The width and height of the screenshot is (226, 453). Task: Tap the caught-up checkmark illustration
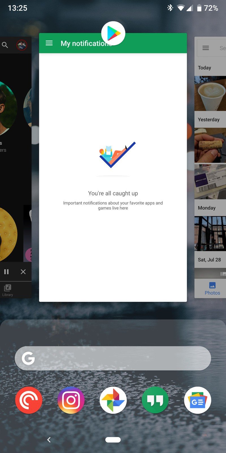pyautogui.click(x=117, y=155)
